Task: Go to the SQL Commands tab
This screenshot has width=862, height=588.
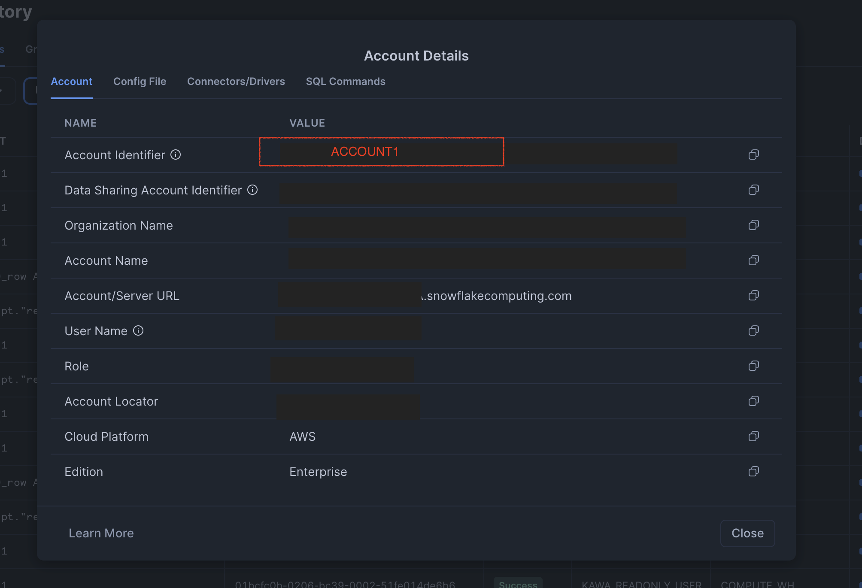Action: 345,82
